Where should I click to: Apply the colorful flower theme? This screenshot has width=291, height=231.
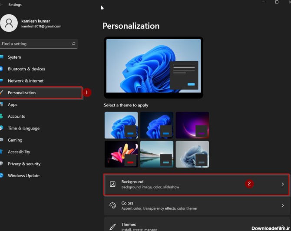tap(121, 154)
